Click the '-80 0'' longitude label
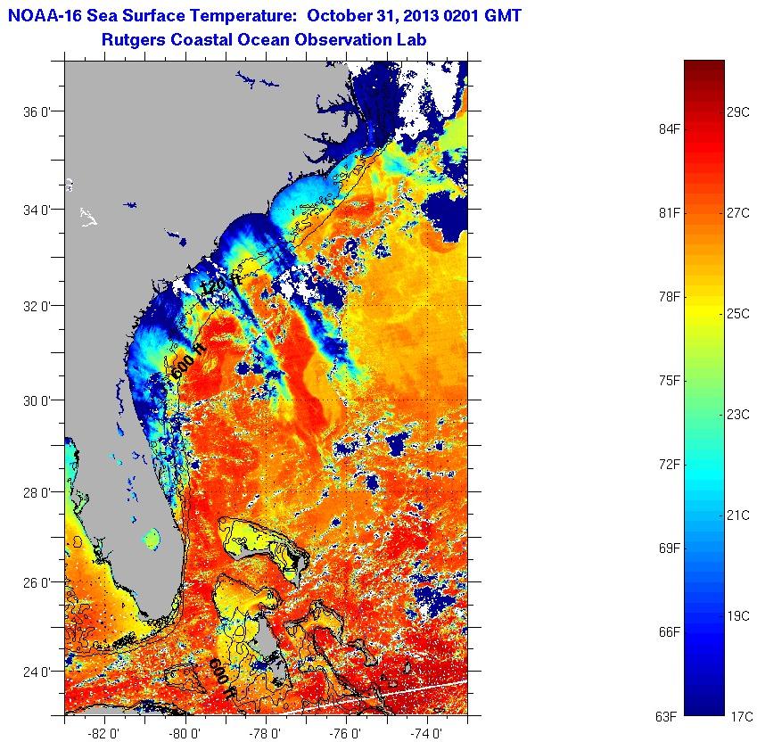 pos(185,733)
